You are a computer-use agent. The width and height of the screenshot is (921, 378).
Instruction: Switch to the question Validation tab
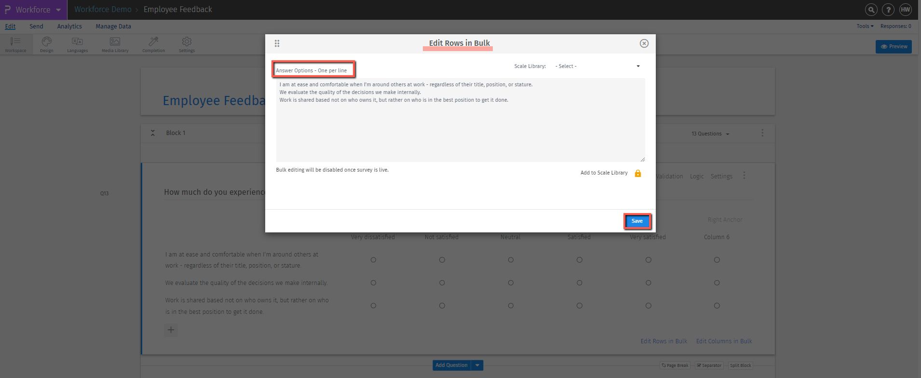(x=669, y=176)
